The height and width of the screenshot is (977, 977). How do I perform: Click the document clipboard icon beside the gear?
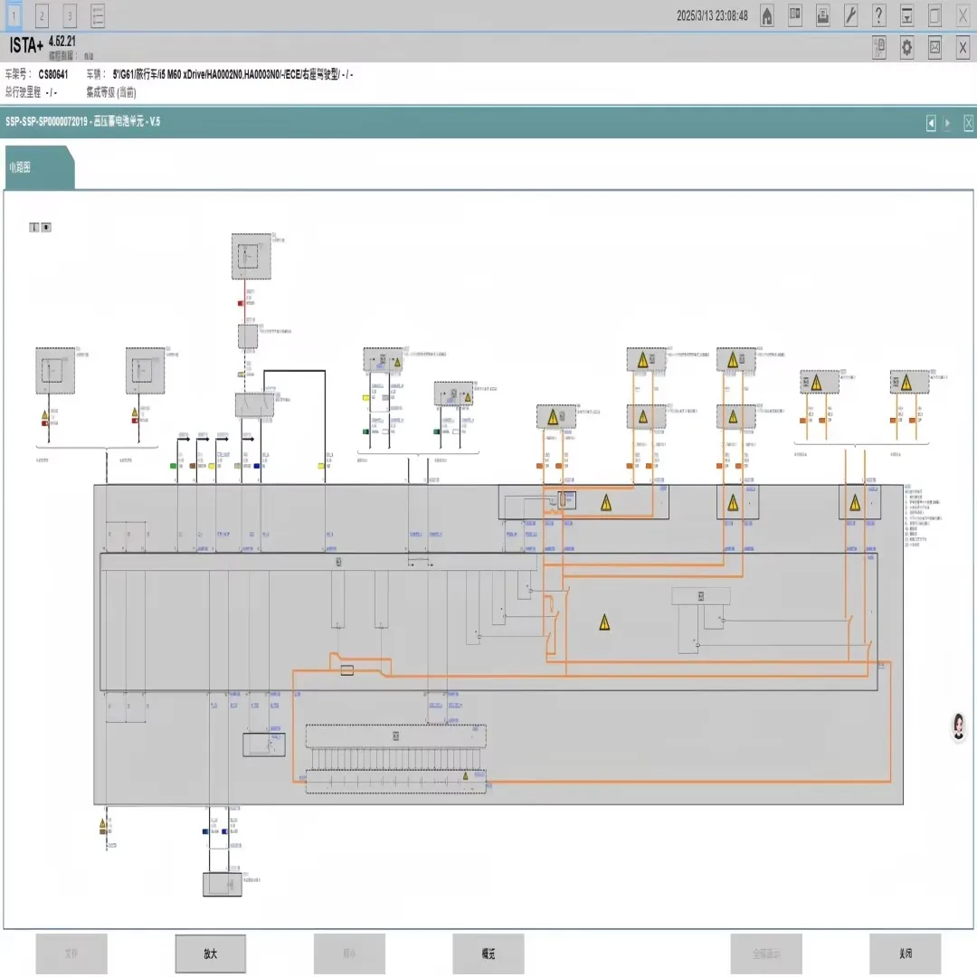(878, 48)
